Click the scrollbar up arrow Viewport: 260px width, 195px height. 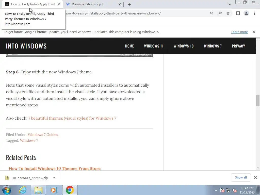click(258, 40)
